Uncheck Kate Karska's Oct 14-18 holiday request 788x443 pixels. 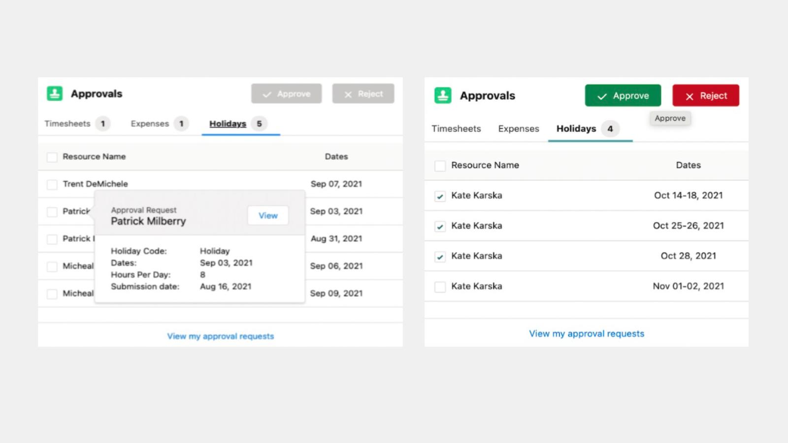click(440, 196)
